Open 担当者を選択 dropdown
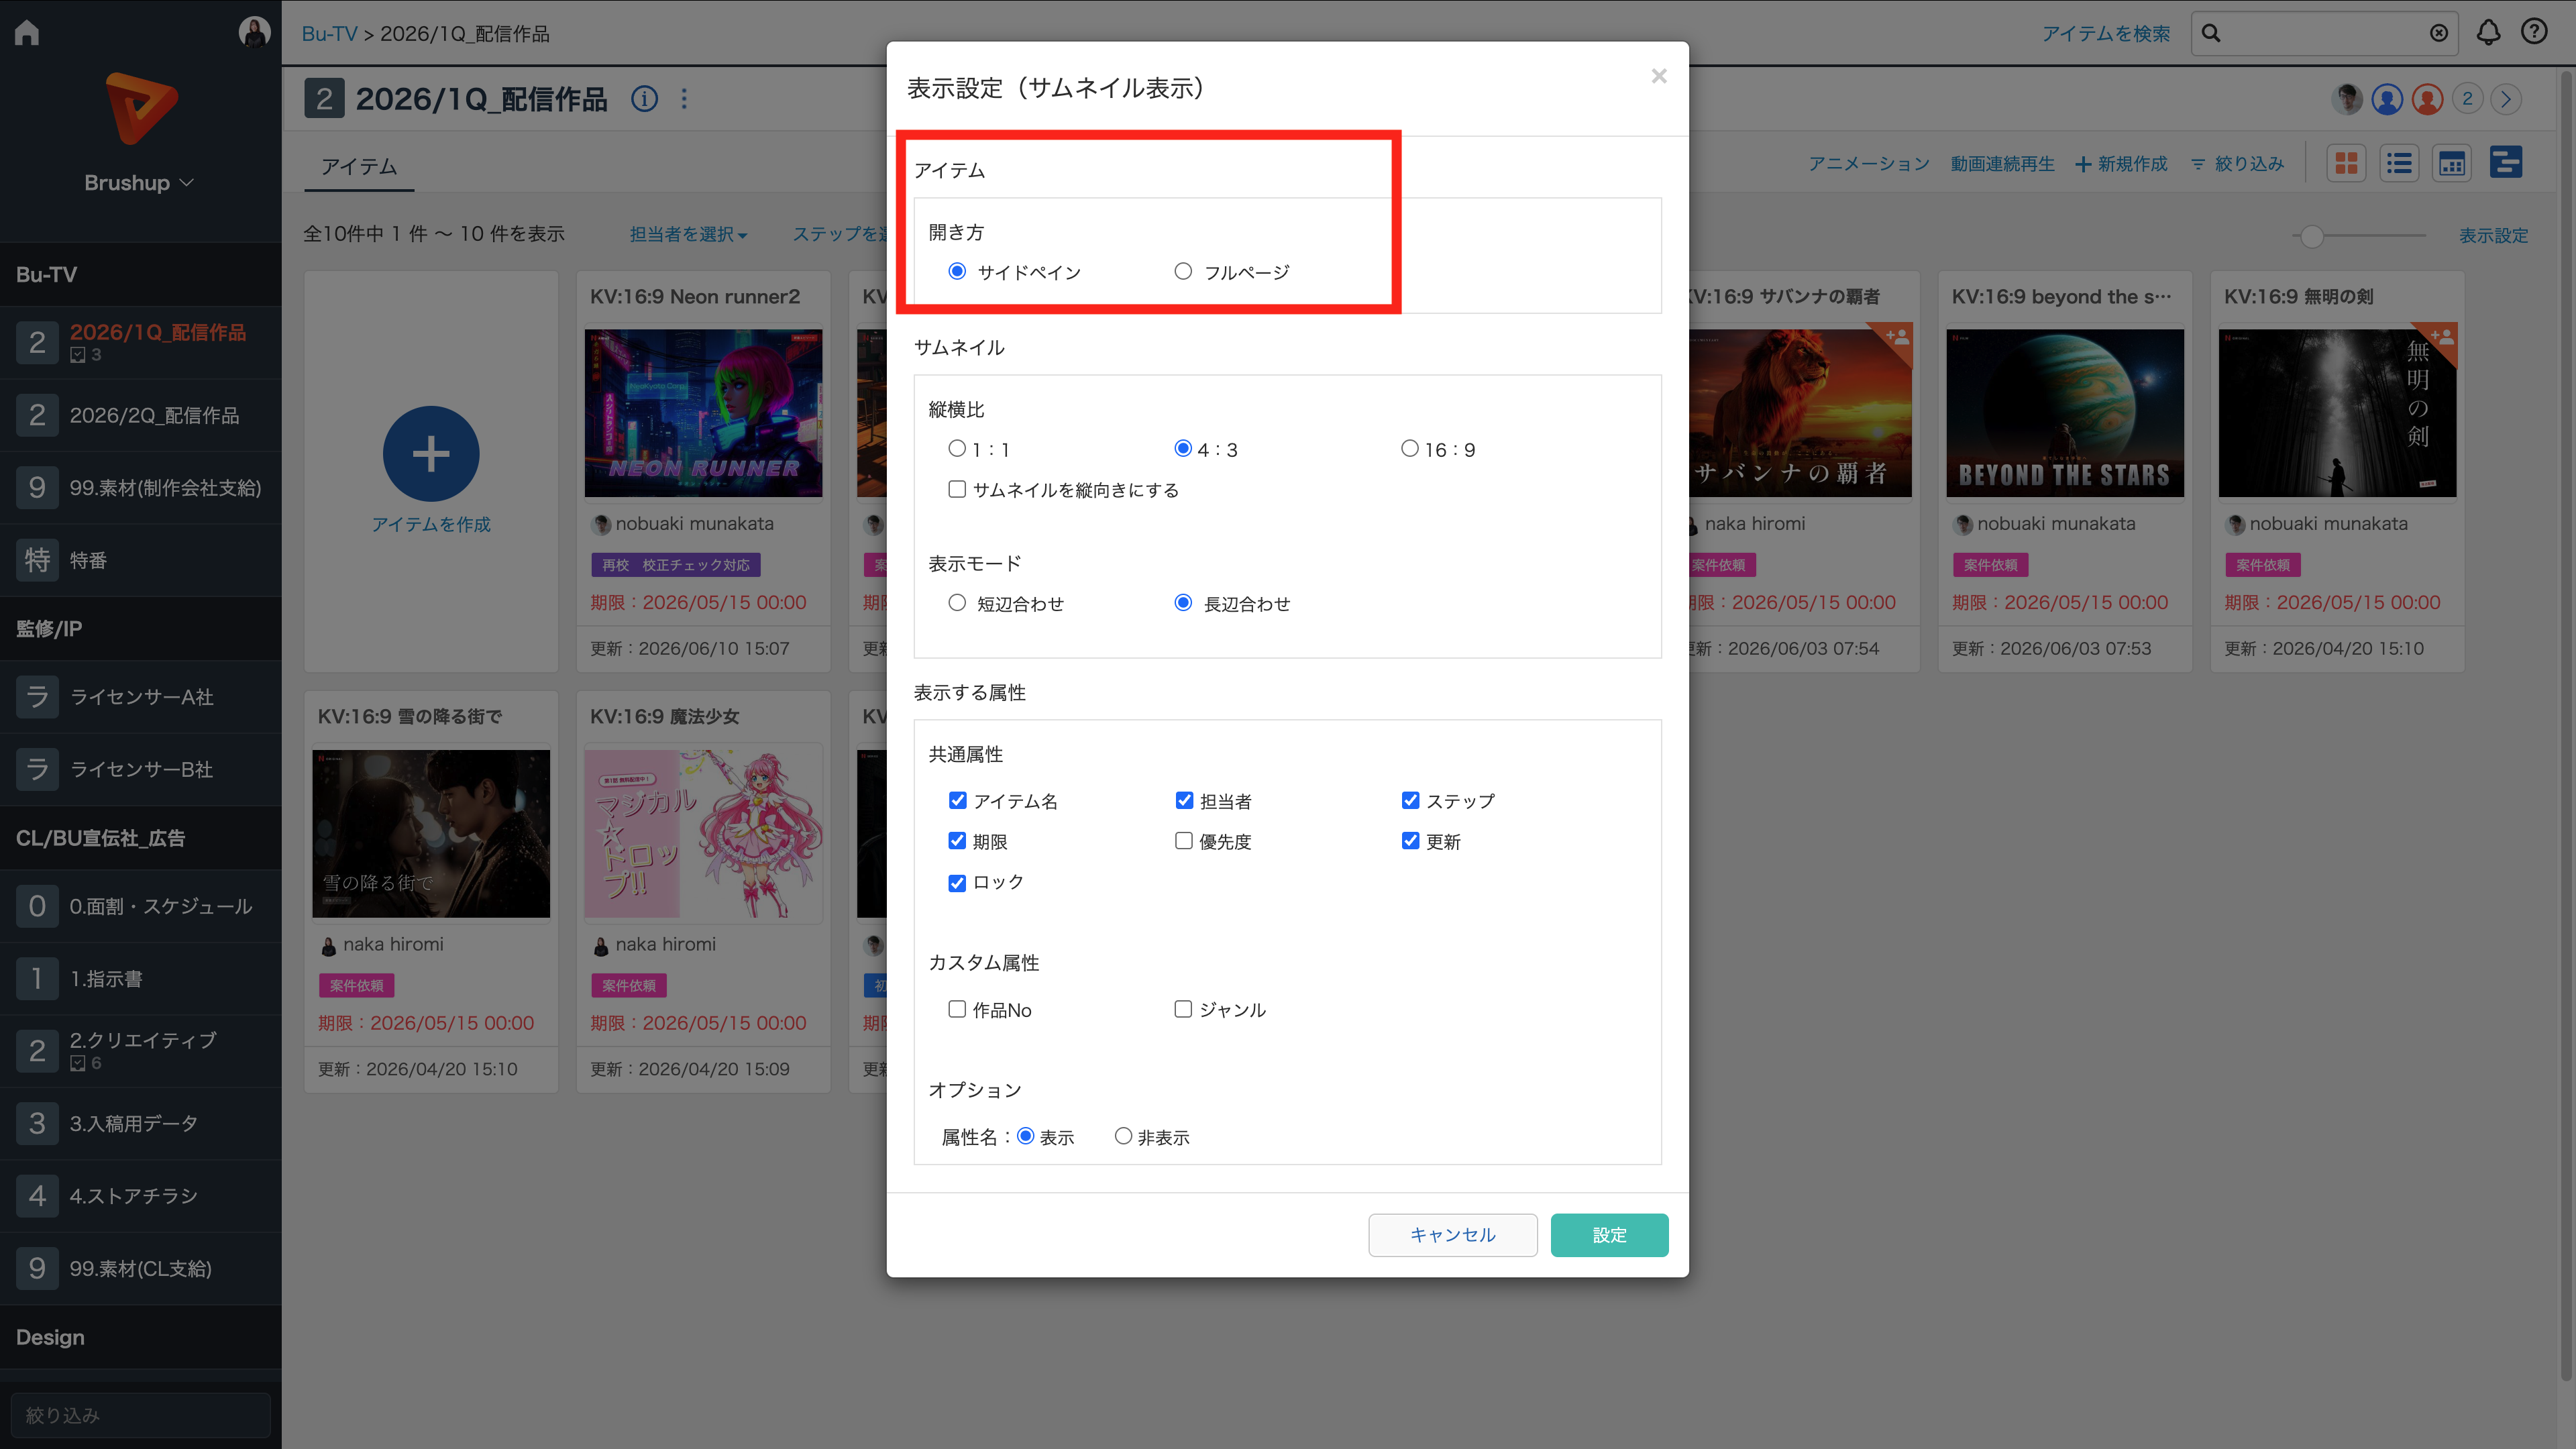This screenshot has width=2576, height=1449. tap(688, 234)
